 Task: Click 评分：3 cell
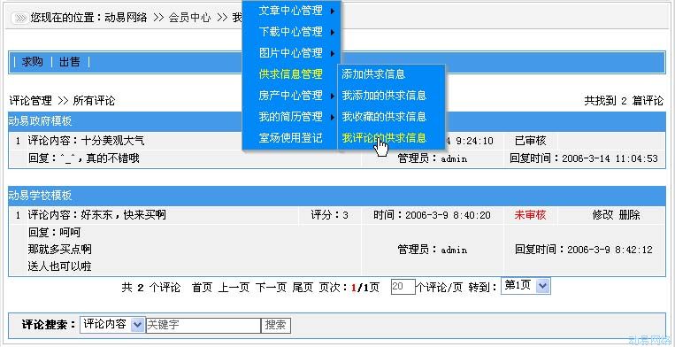[329, 215]
